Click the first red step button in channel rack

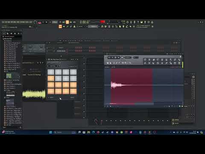click(x=76, y=47)
